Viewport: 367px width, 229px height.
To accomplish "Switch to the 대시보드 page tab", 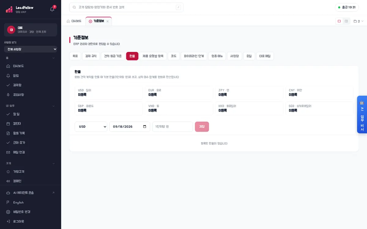I will [x=74, y=21].
